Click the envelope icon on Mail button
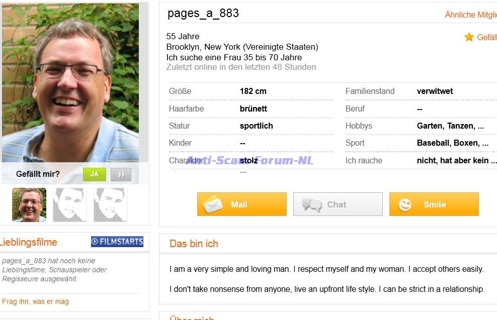Screen dimensions: 497x320 (x=212, y=204)
